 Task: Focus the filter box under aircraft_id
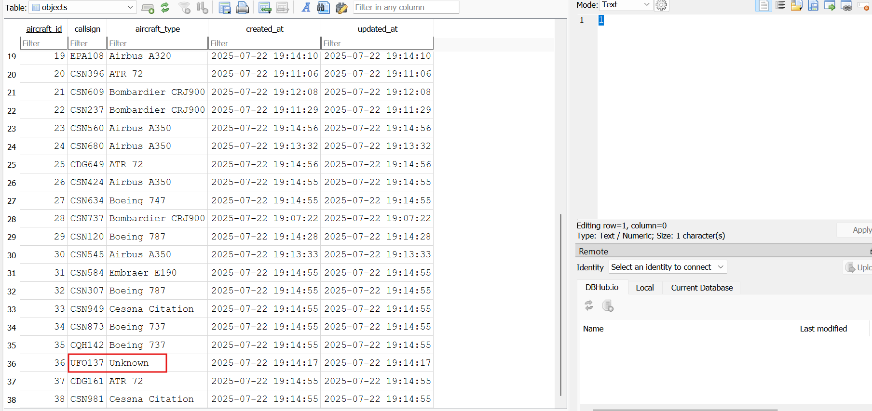coord(44,43)
